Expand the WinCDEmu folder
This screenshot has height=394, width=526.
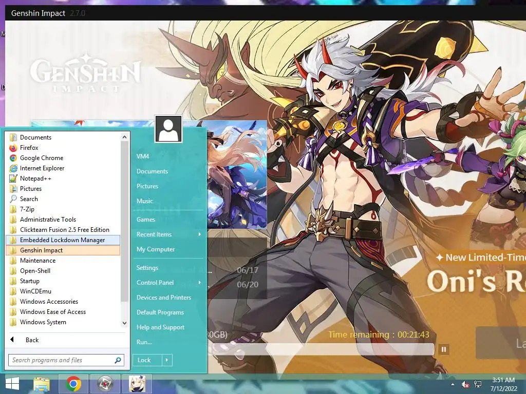(x=63, y=291)
